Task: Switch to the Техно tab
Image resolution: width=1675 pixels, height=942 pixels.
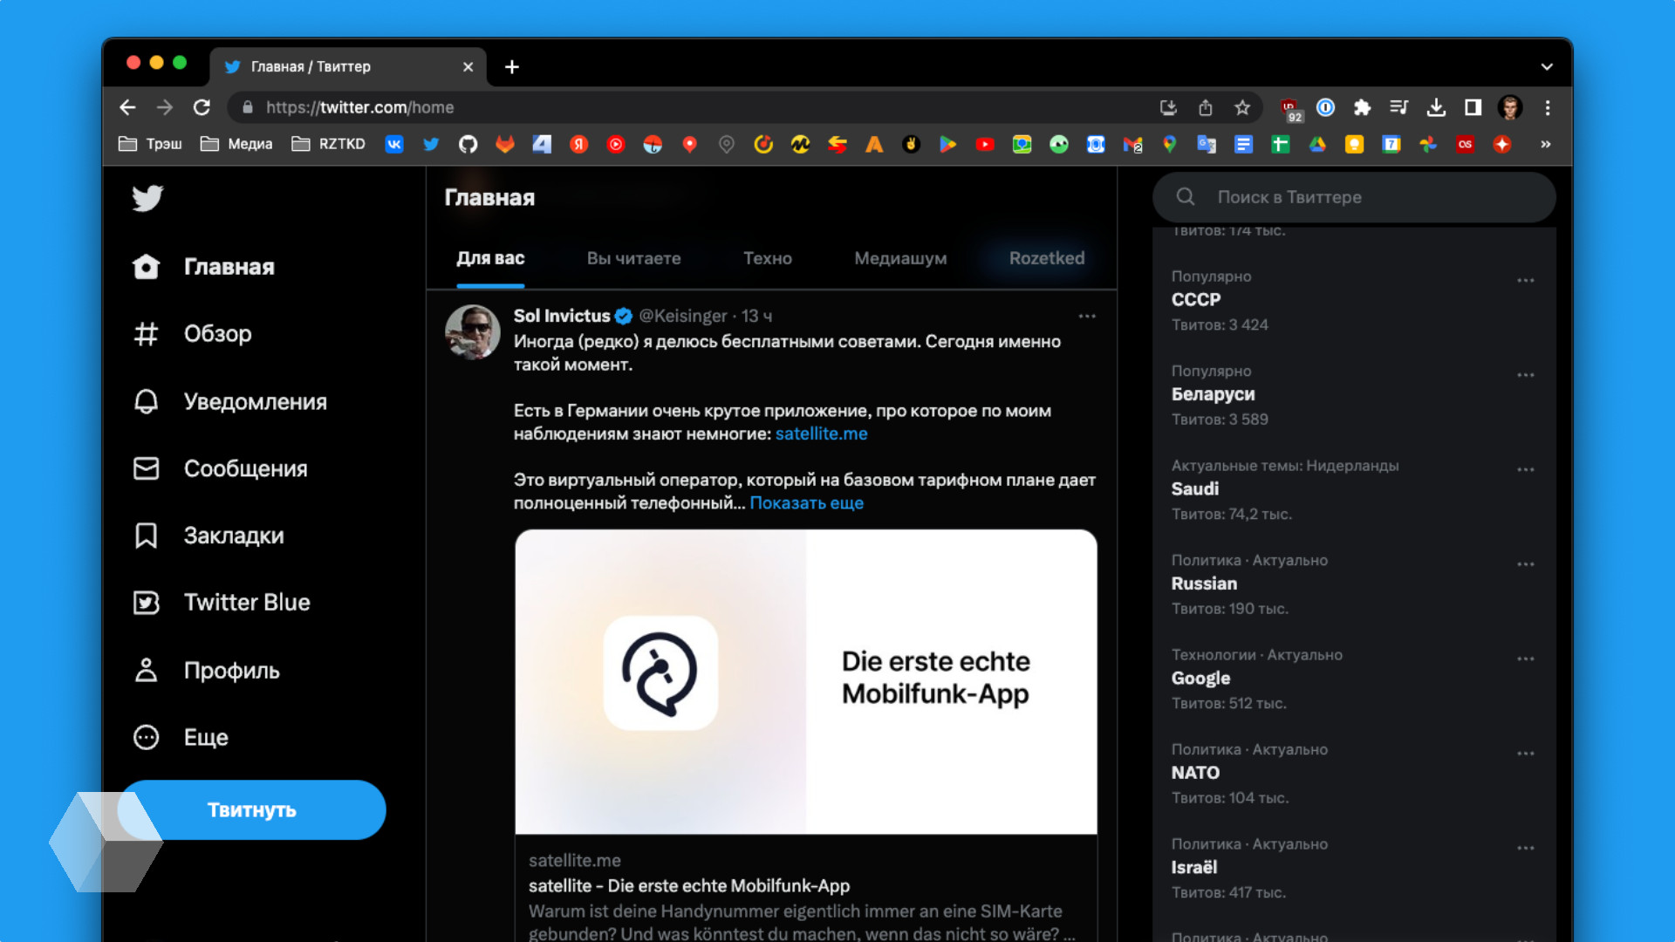Action: (767, 258)
